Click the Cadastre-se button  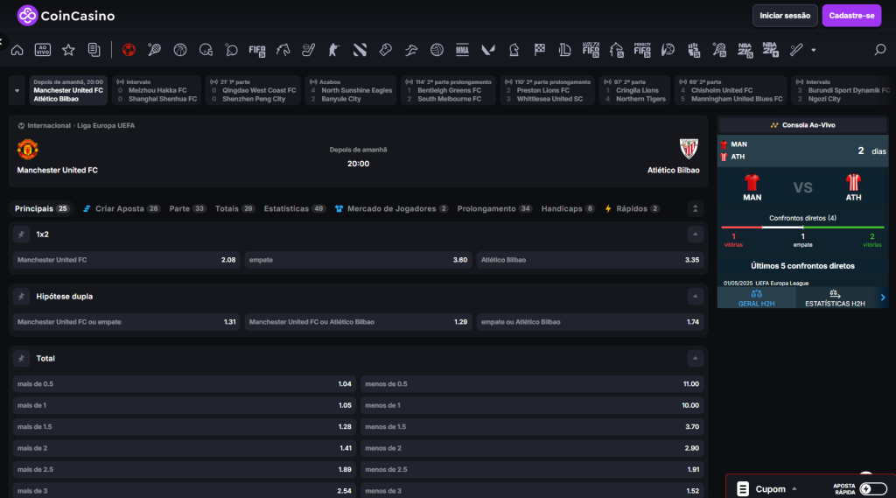[x=851, y=16]
